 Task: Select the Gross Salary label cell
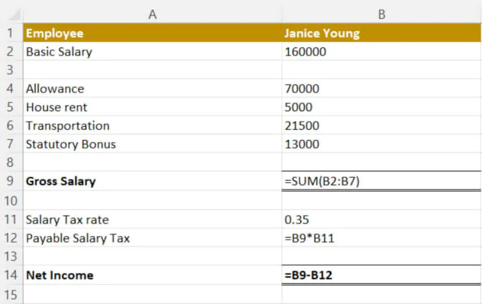[x=152, y=181]
